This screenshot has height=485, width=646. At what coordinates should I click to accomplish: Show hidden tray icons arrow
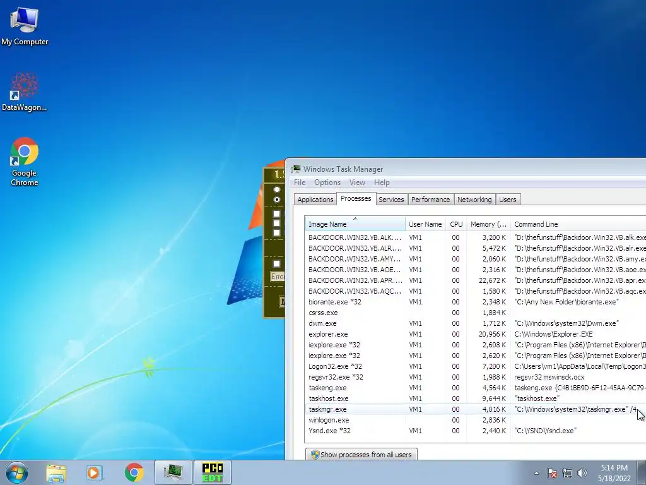[x=536, y=473]
